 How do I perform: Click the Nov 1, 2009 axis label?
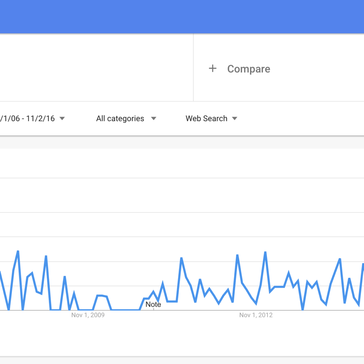point(88,315)
